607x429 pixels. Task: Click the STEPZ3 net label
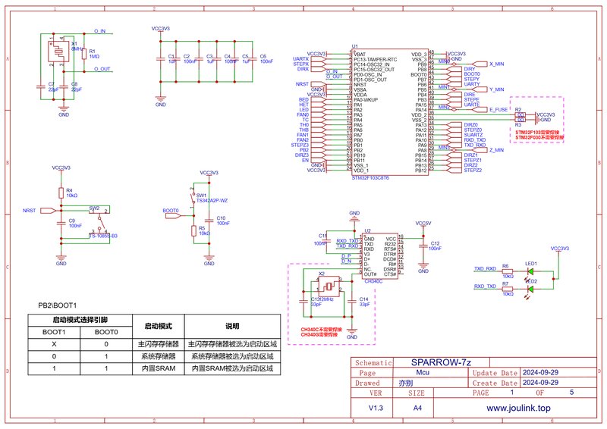tap(300, 145)
